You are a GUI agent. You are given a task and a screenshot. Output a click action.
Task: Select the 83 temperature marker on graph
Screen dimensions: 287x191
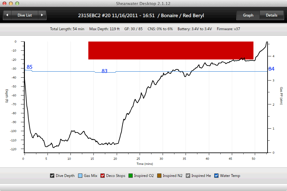coord(104,71)
